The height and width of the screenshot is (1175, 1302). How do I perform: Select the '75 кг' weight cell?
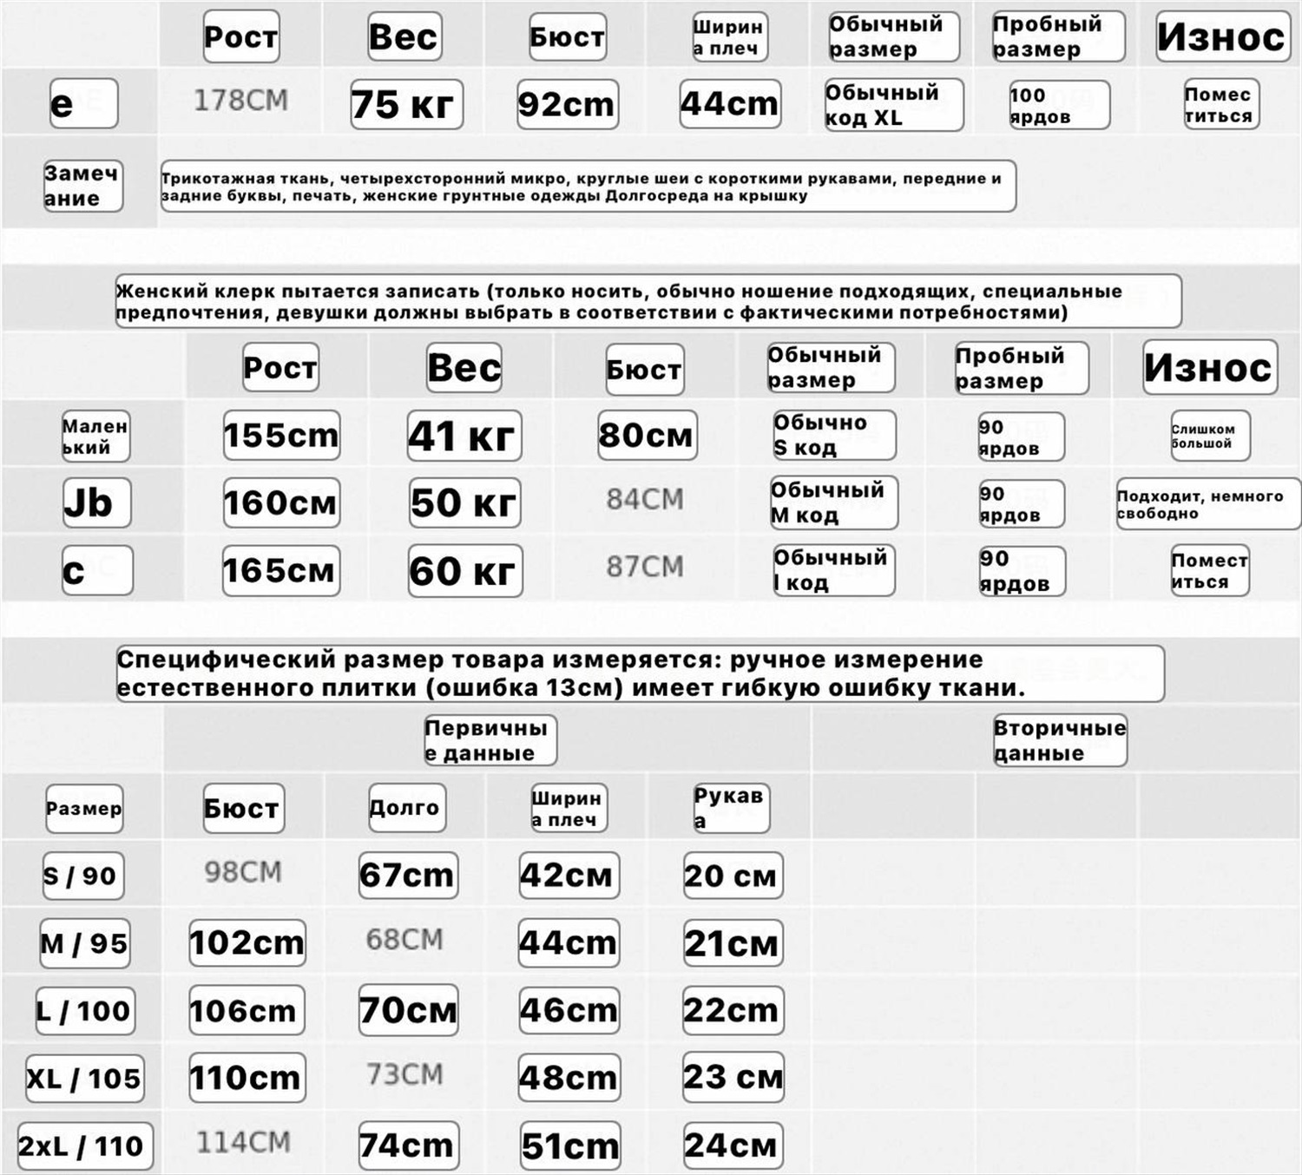point(406,104)
